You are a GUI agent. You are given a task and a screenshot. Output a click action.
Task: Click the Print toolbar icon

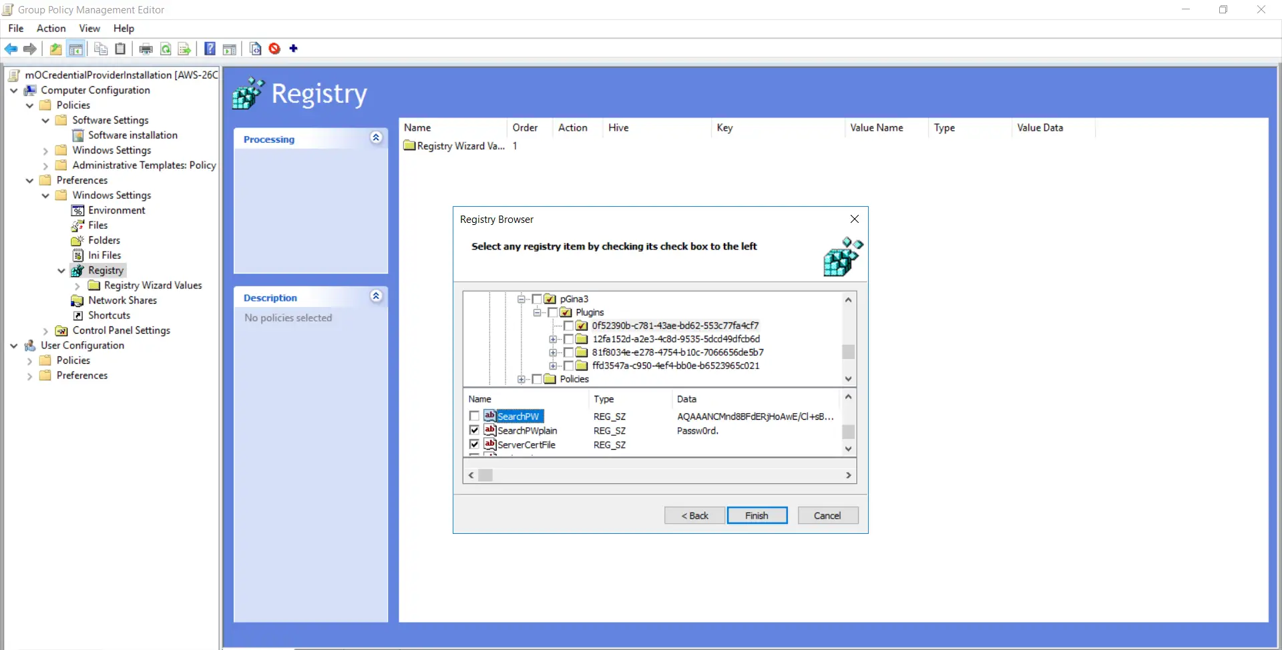[146, 49]
